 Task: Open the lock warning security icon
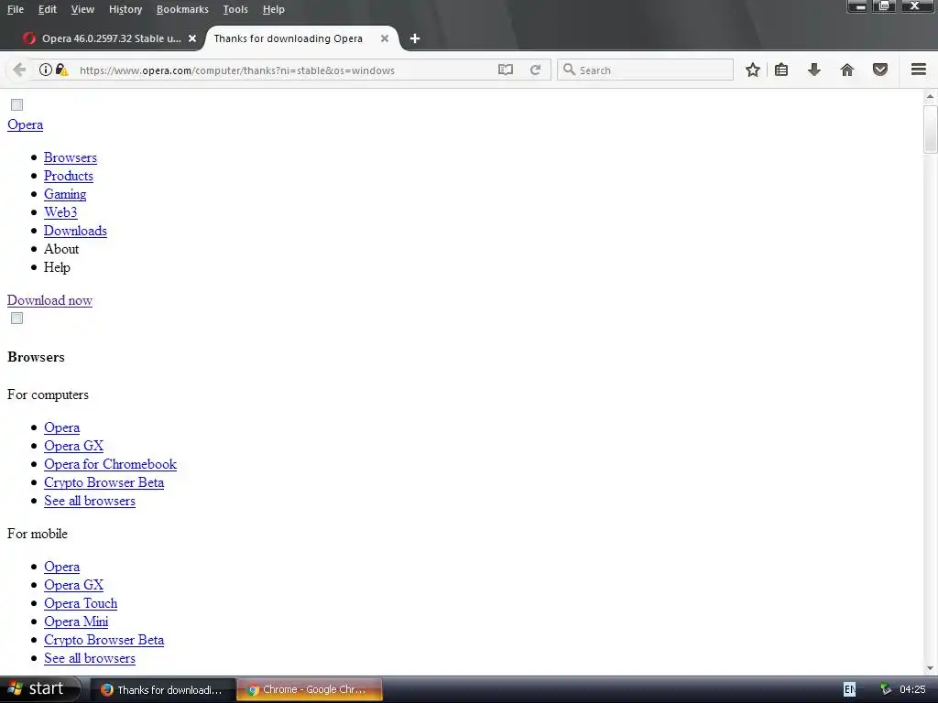point(62,70)
